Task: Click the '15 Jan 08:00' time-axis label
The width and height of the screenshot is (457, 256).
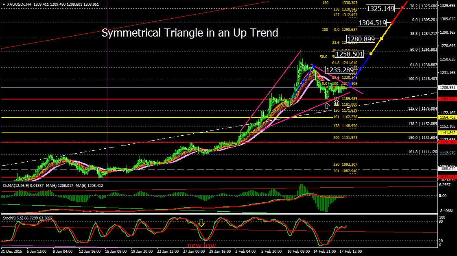Action: pyautogui.click(x=116, y=252)
